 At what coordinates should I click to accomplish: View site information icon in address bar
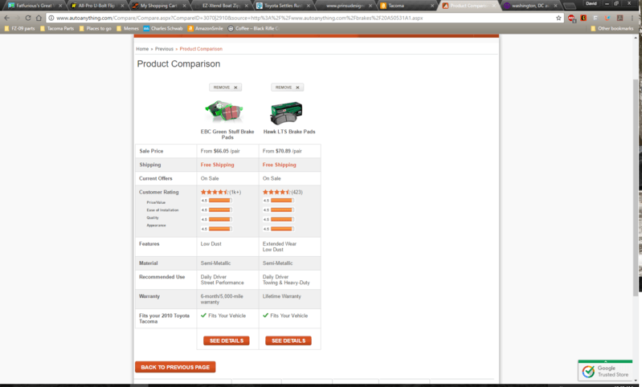pyautogui.click(x=51, y=18)
